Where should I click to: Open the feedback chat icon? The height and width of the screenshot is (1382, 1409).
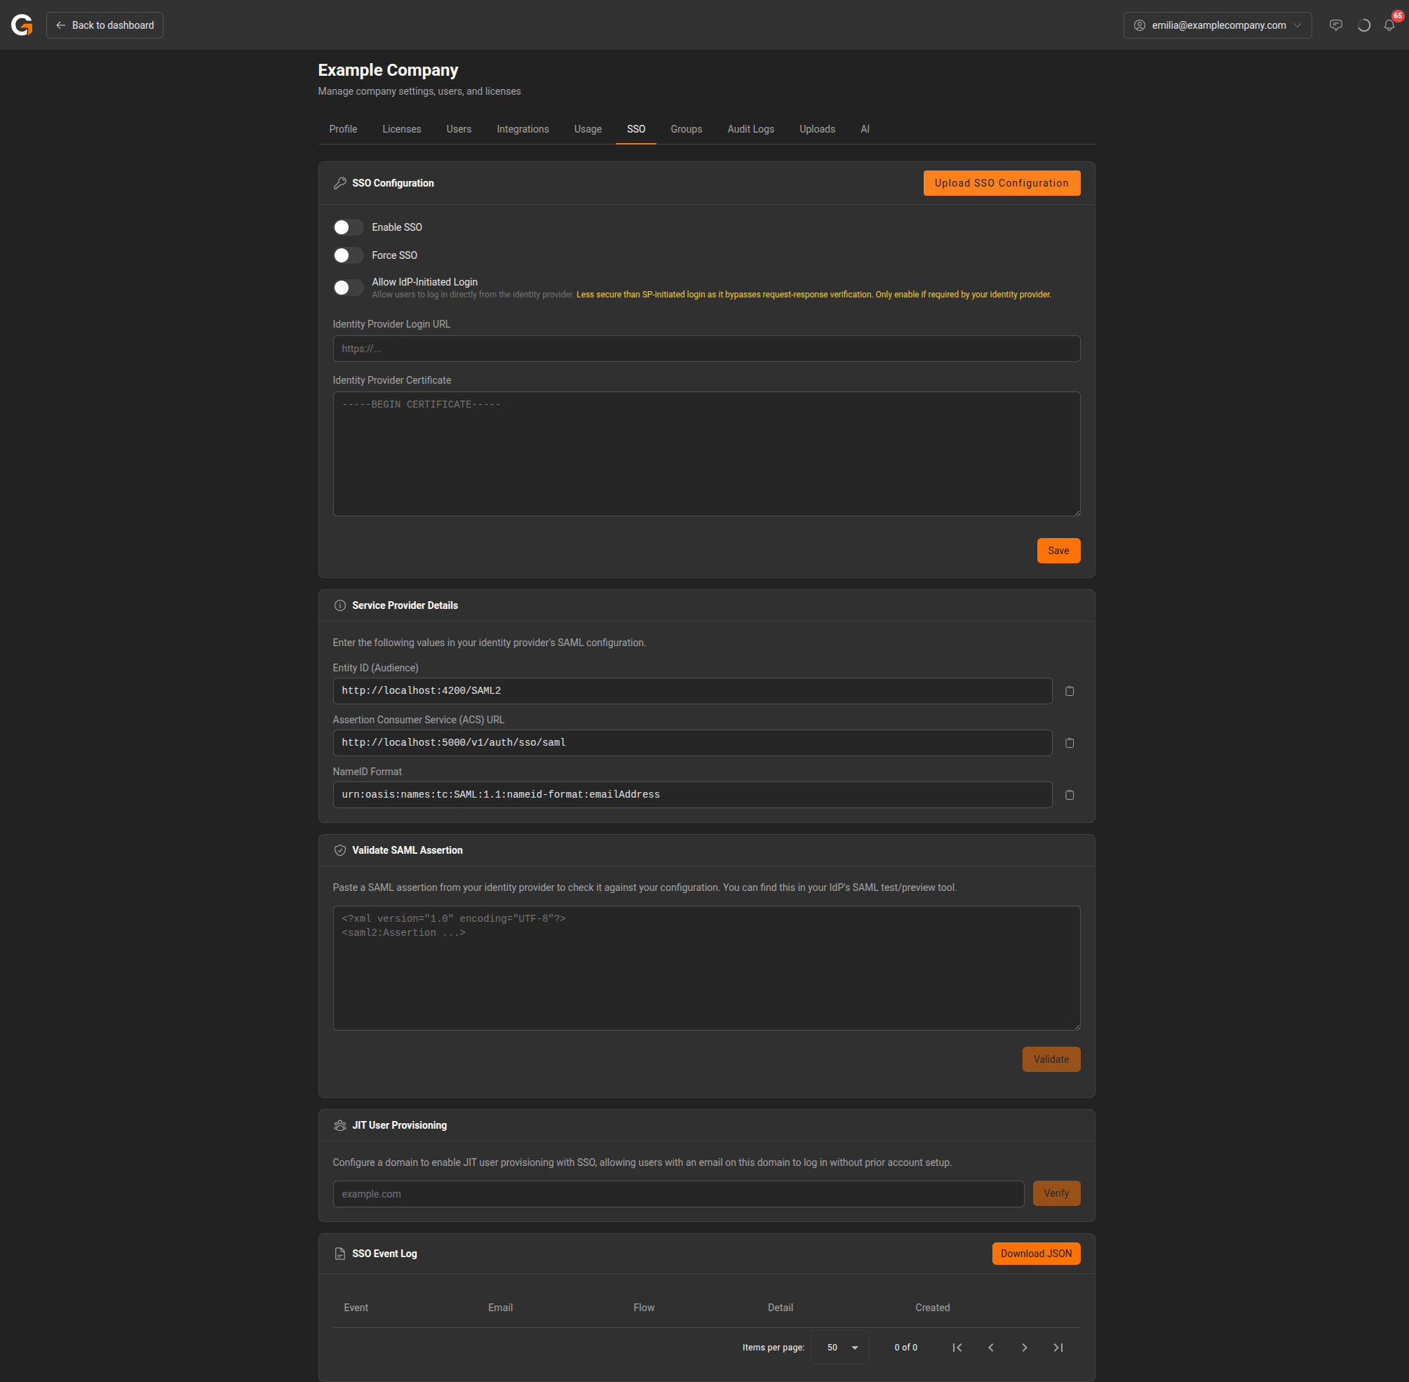click(1335, 25)
